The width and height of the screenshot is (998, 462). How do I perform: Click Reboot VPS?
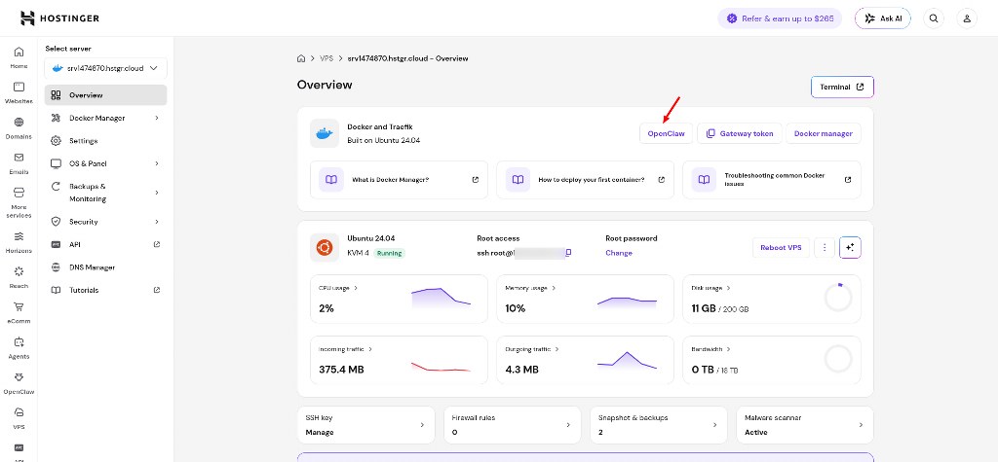click(781, 248)
